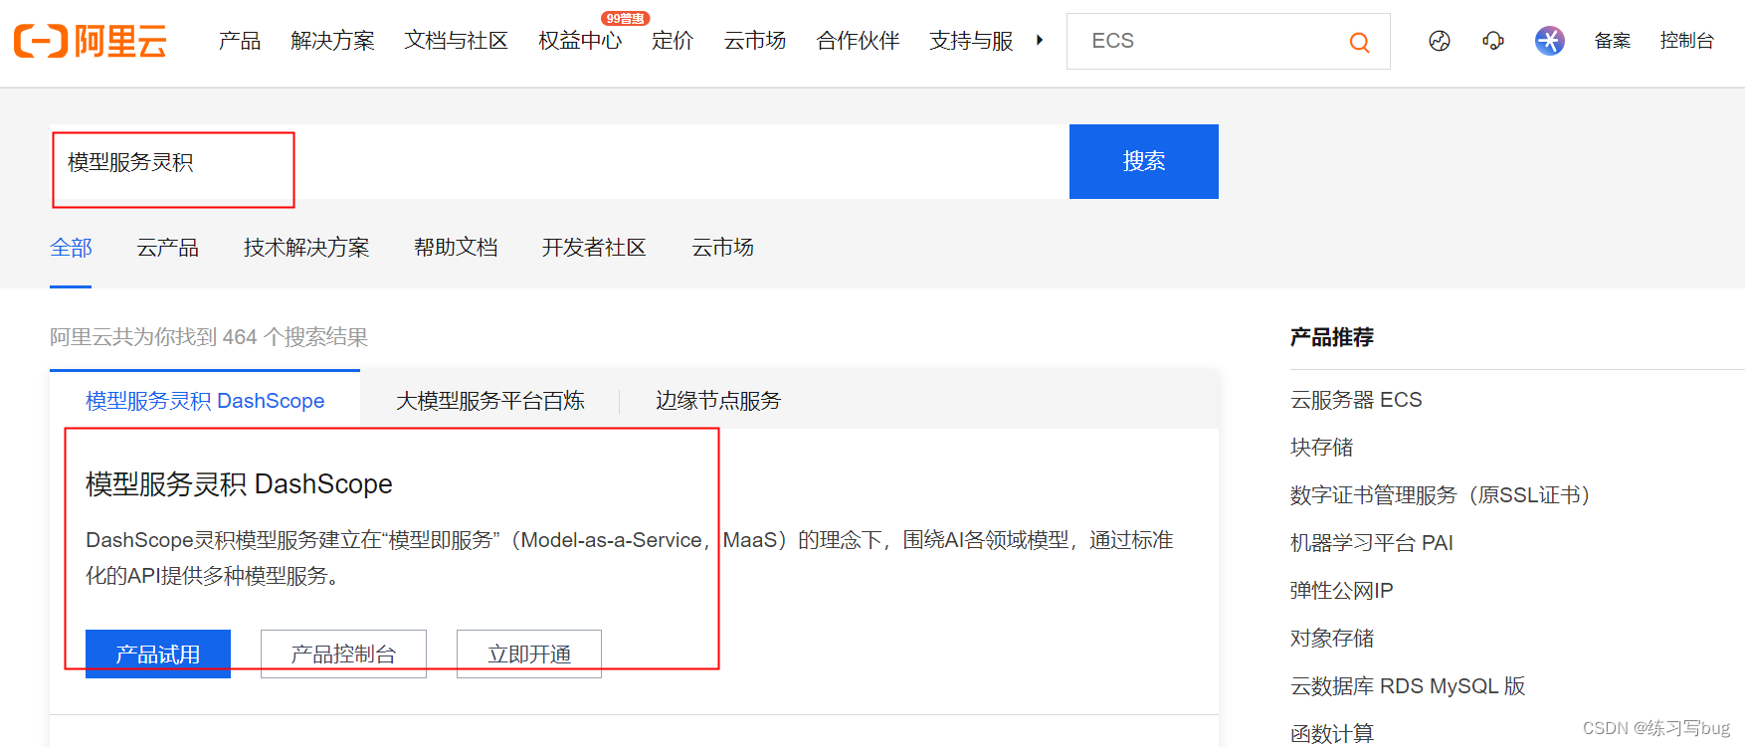
Task: Open 弹性公网IP recommendation
Action: [1342, 591]
